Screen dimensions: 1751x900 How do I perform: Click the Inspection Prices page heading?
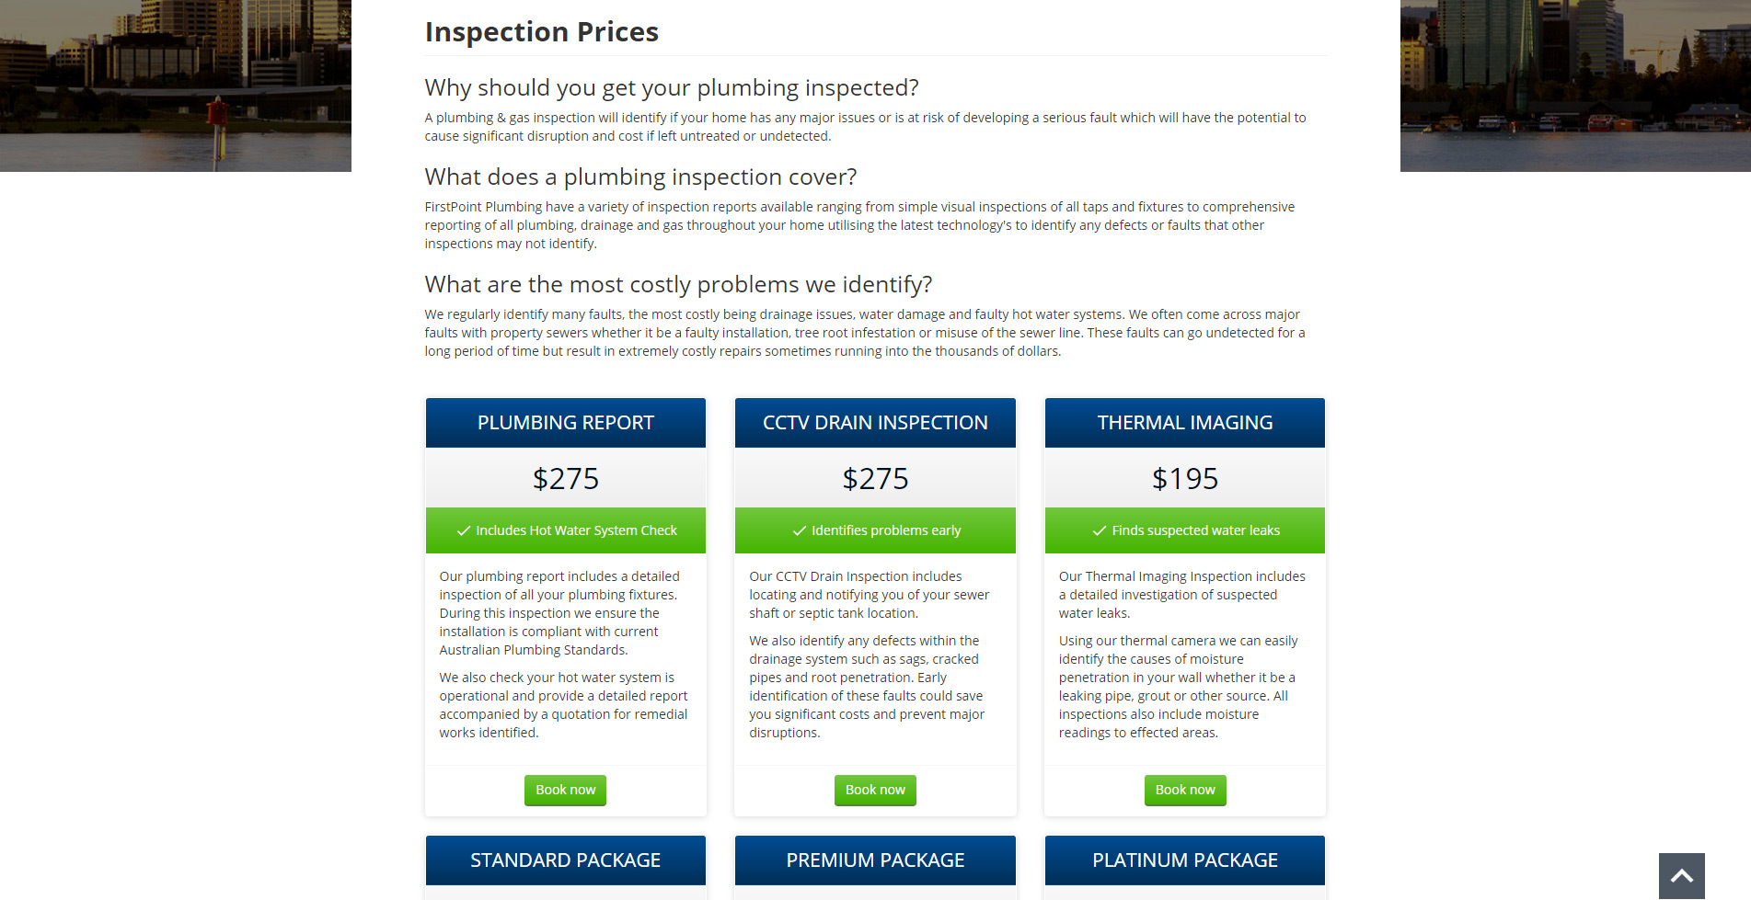pos(541,32)
